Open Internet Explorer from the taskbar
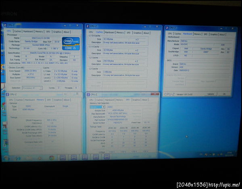The image size is (242, 189). click(x=18, y=158)
